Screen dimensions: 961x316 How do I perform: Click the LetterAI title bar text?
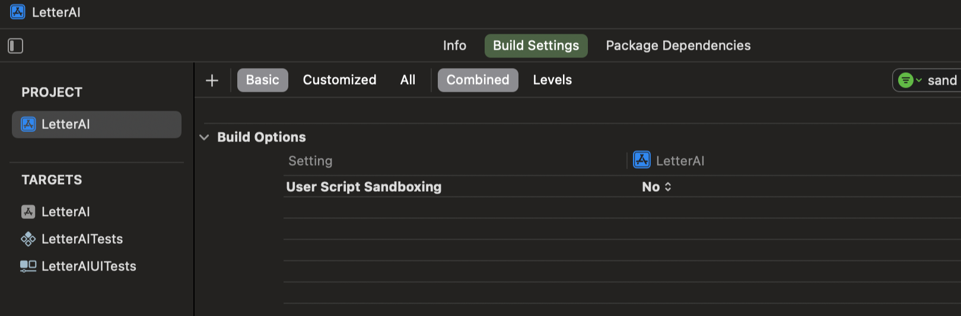pyautogui.click(x=56, y=12)
